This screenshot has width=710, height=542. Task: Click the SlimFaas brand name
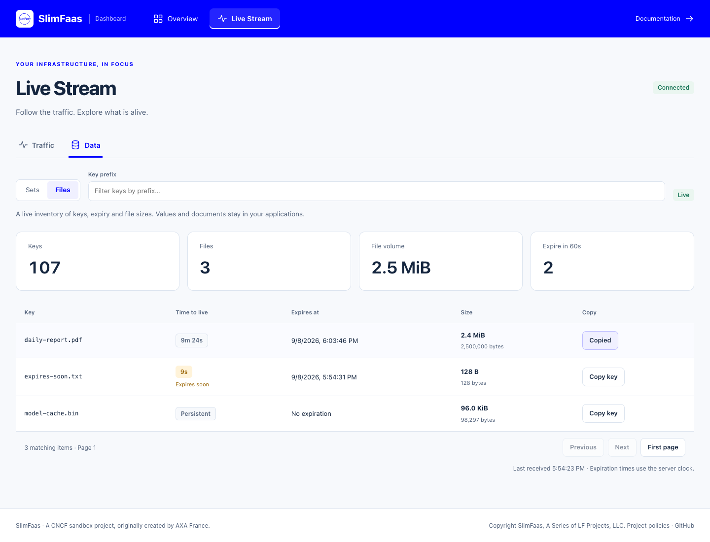click(x=60, y=19)
